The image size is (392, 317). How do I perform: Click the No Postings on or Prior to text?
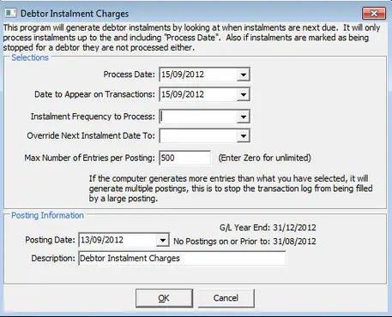pos(244,242)
